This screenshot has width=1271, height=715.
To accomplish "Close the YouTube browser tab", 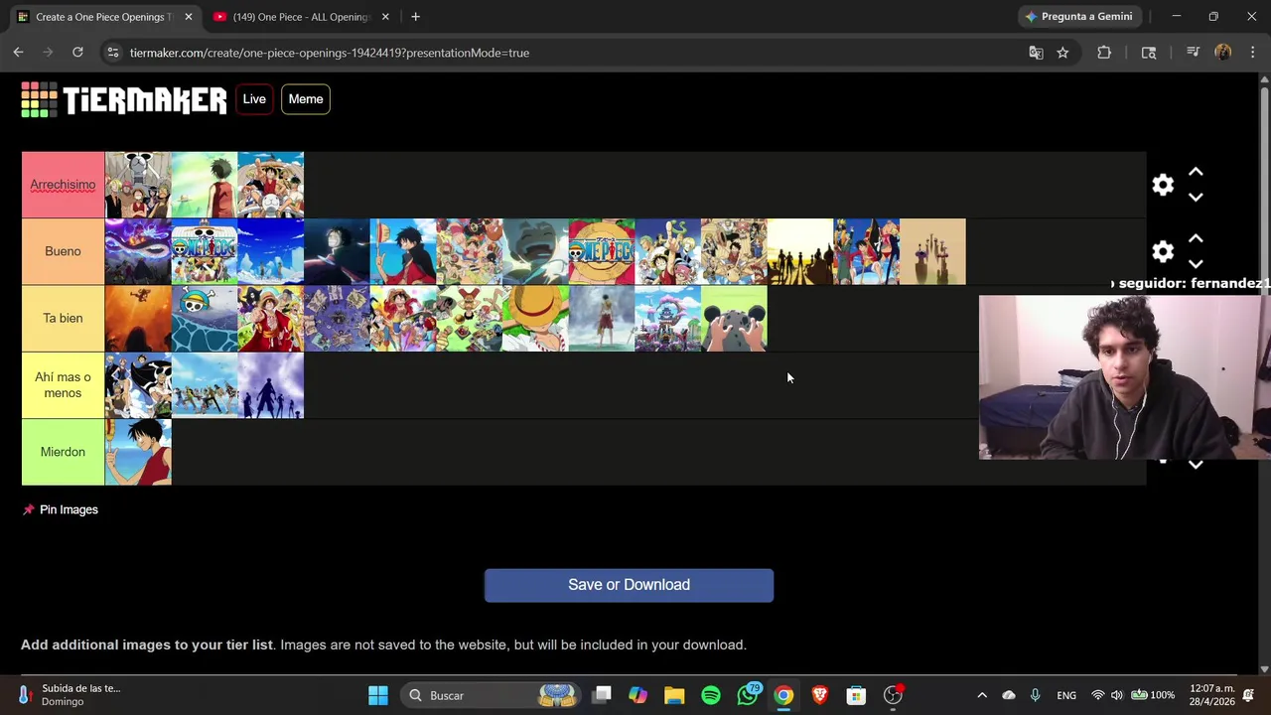I will click(385, 17).
